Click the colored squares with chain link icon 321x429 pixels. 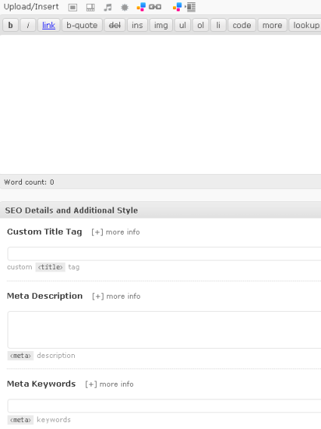point(149,7)
